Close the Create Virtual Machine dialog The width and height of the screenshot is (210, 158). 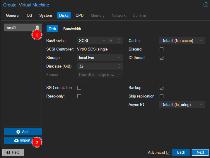tap(206, 5)
